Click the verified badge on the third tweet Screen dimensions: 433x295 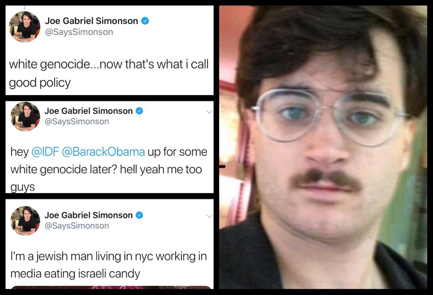139,215
